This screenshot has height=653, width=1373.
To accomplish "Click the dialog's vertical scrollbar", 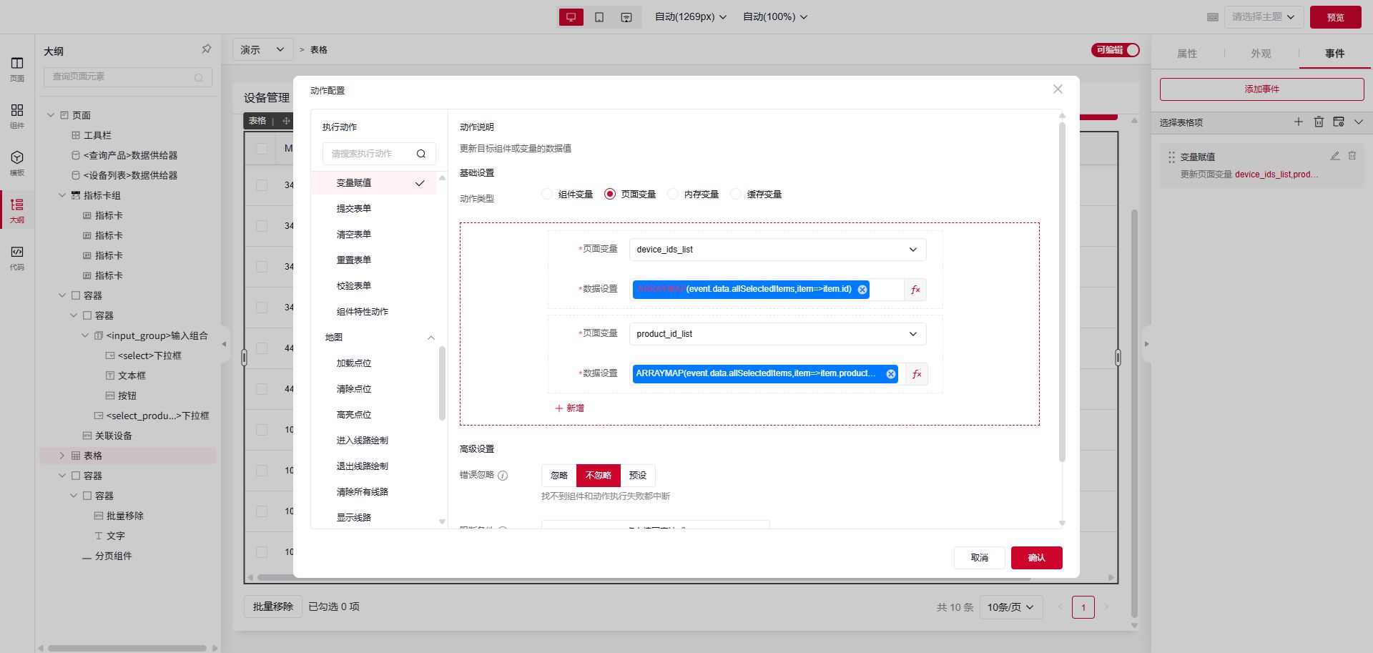I will point(1062,293).
